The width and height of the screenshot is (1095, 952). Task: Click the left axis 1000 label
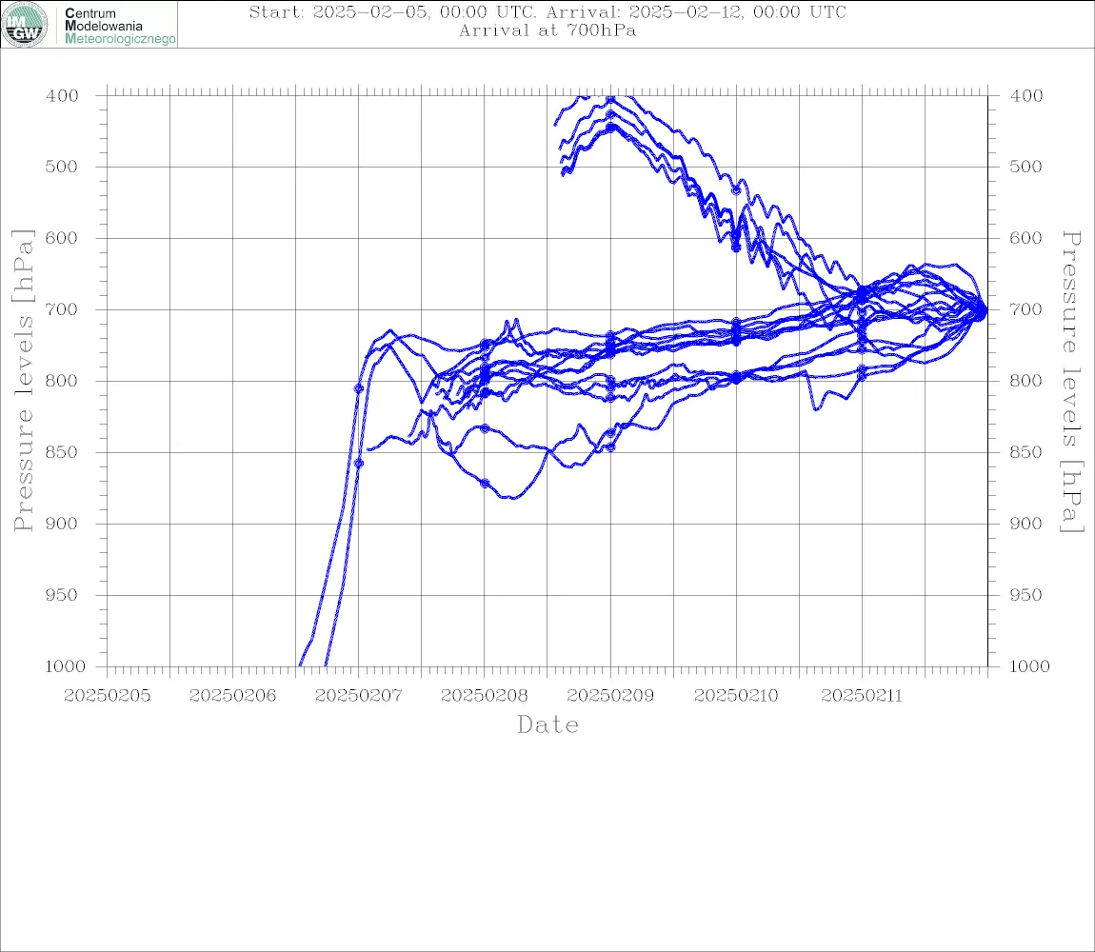coord(65,666)
